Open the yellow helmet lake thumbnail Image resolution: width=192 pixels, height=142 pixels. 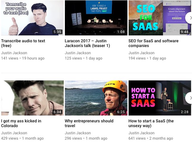[x=96, y=98]
